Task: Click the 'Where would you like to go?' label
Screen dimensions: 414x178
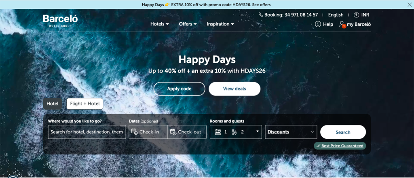Action: click(x=75, y=121)
